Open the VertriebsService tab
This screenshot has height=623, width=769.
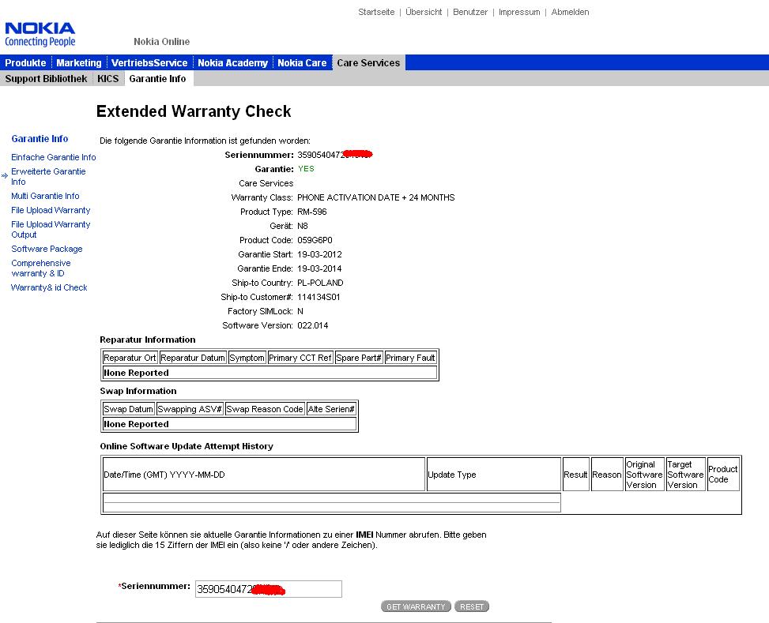tap(149, 62)
